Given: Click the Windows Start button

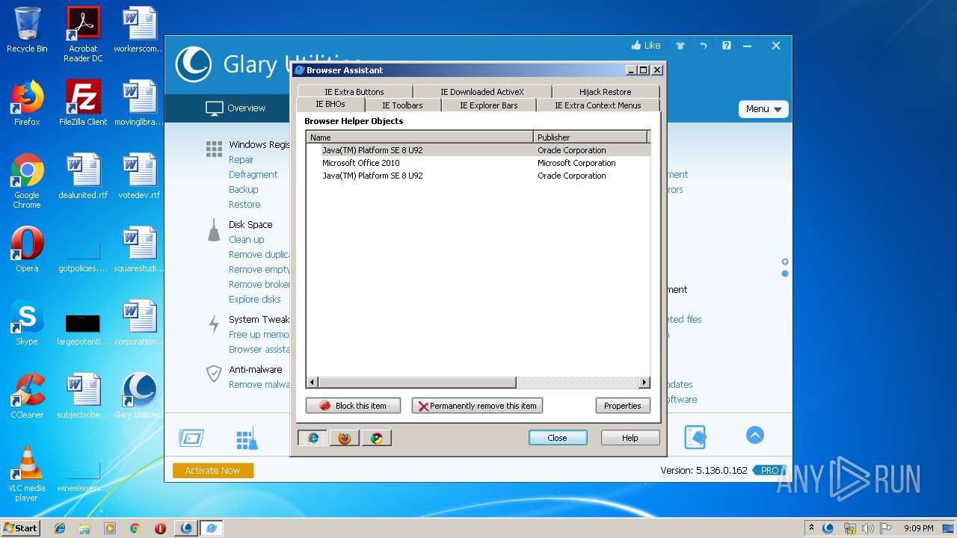Looking at the screenshot, I should tap(20, 528).
